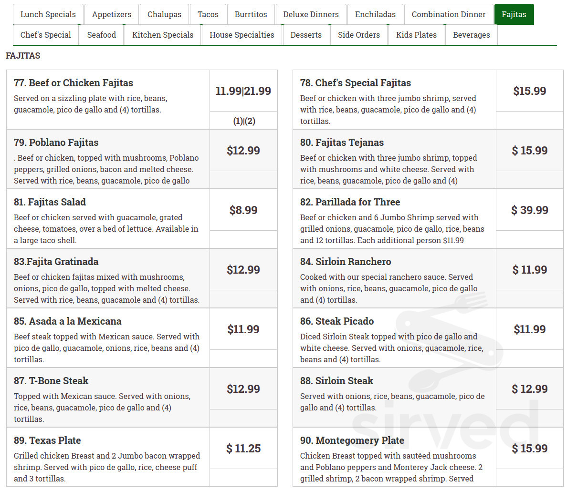The height and width of the screenshot is (491, 567).
Task: Select the Enchiladas tab
Action: click(375, 14)
